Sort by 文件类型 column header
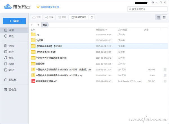This screenshot has width=169, height=124. pyautogui.click(x=123, y=30)
